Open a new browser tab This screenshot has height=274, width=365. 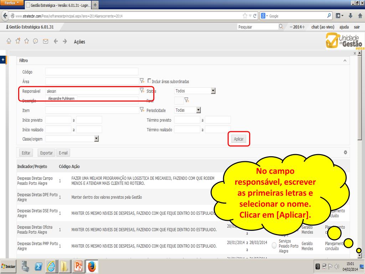95,5
